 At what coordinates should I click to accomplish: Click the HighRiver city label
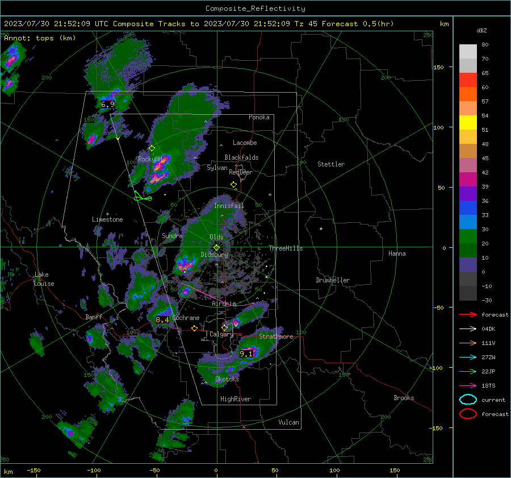(x=236, y=399)
